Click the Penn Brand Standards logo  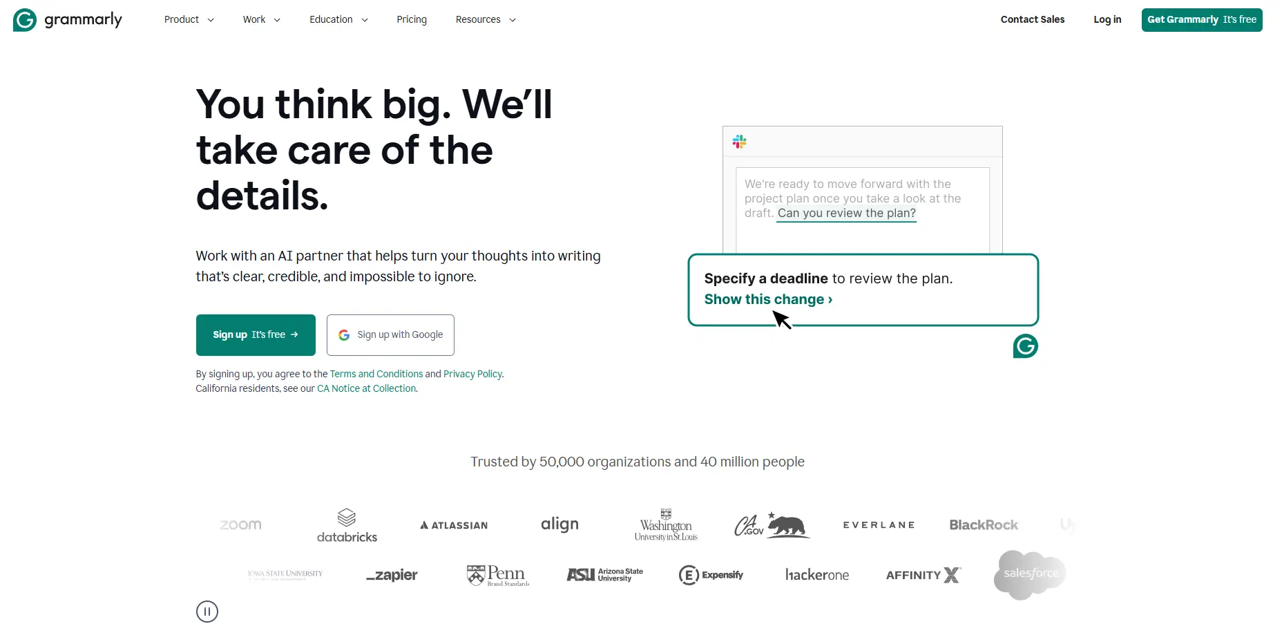[497, 574]
